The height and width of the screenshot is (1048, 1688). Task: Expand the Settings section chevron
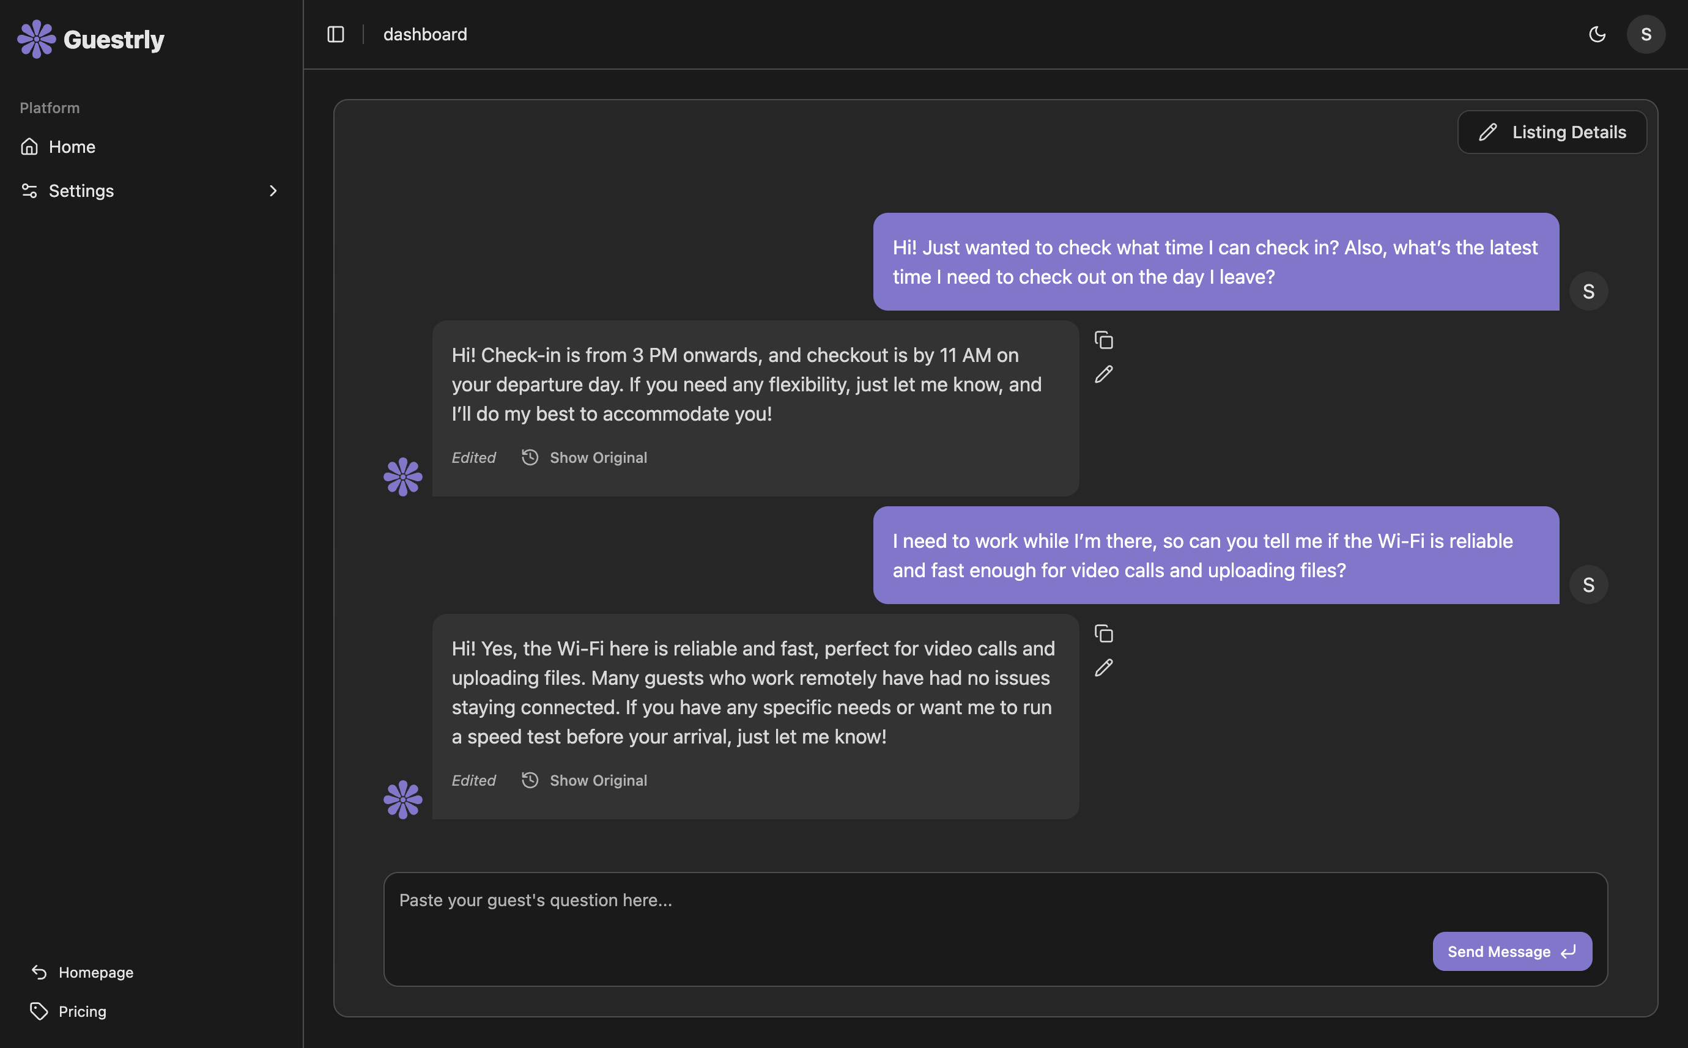tap(272, 191)
